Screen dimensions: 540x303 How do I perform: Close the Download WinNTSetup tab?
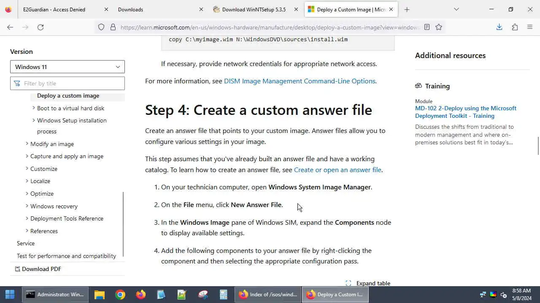[296, 9]
